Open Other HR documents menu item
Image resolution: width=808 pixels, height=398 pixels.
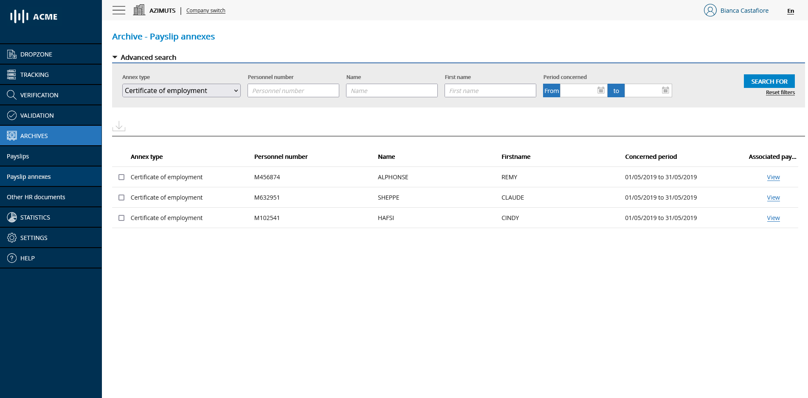coord(36,197)
